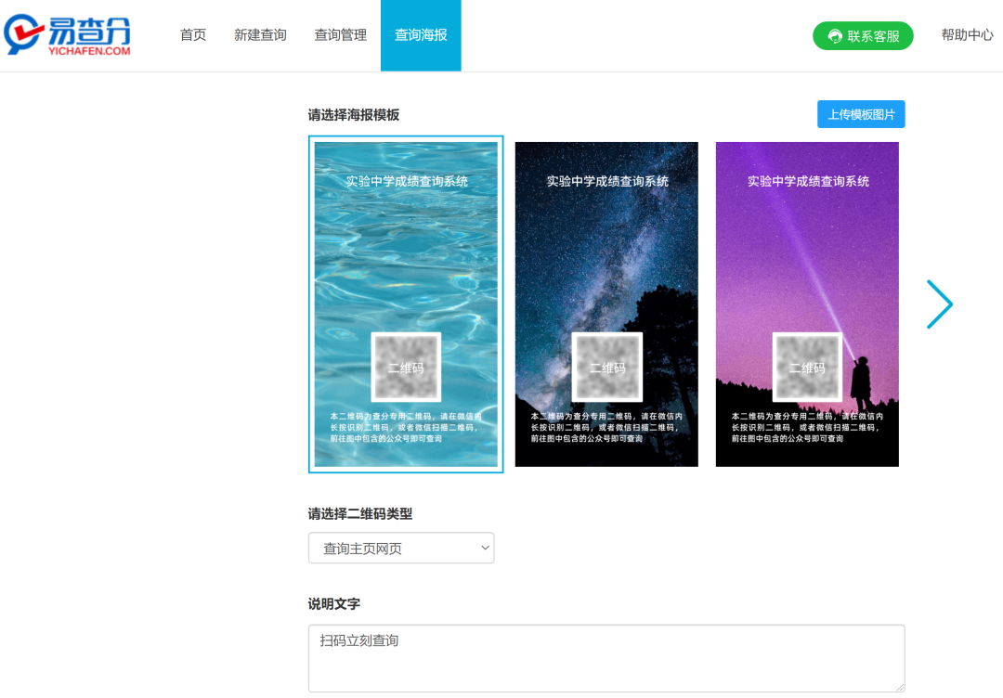The height and width of the screenshot is (698, 1003).
Task: Click the 说明文字 label
Action: pyautogui.click(x=334, y=604)
